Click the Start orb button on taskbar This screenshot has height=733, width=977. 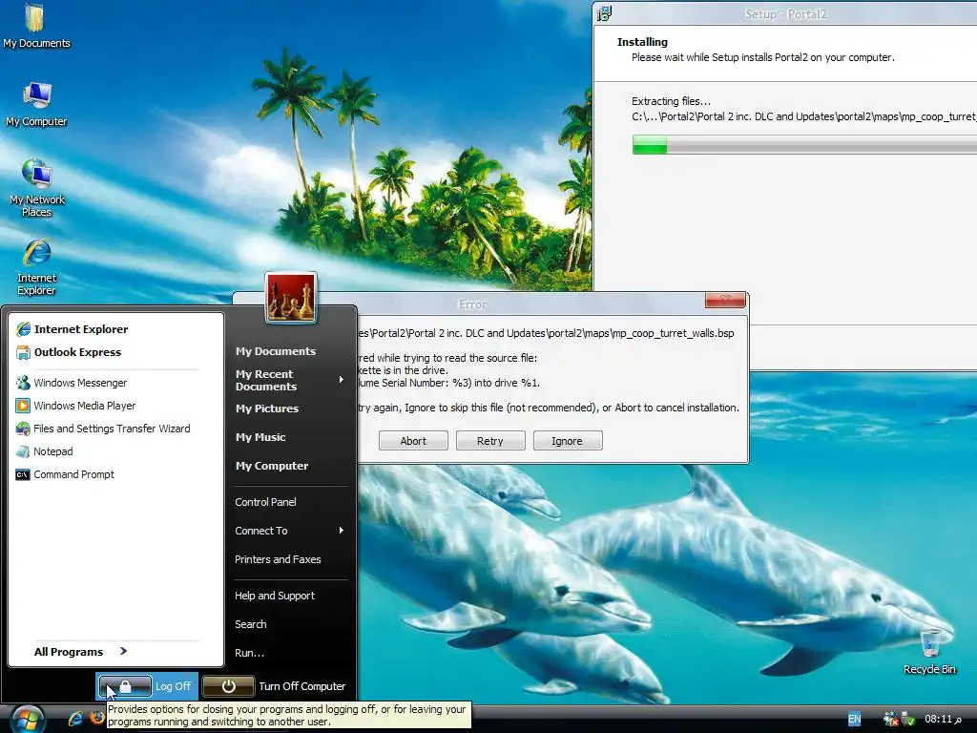26,720
